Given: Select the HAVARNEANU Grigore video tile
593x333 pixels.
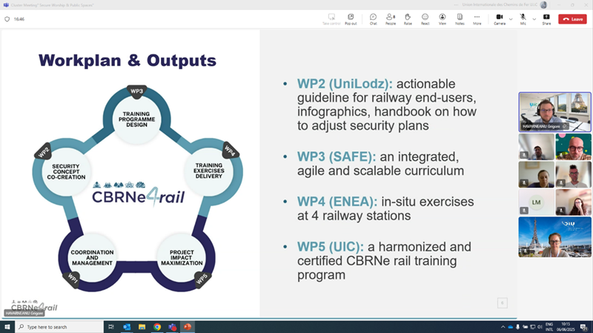Looking at the screenshot, I should (x=554, y=111).
